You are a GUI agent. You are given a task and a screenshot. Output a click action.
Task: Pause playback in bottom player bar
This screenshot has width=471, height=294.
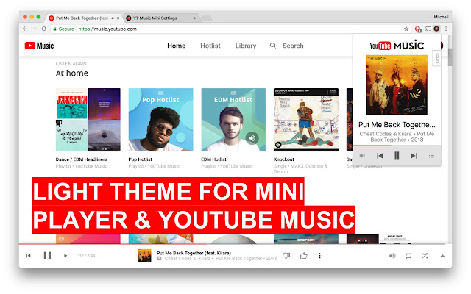[47, 256]
